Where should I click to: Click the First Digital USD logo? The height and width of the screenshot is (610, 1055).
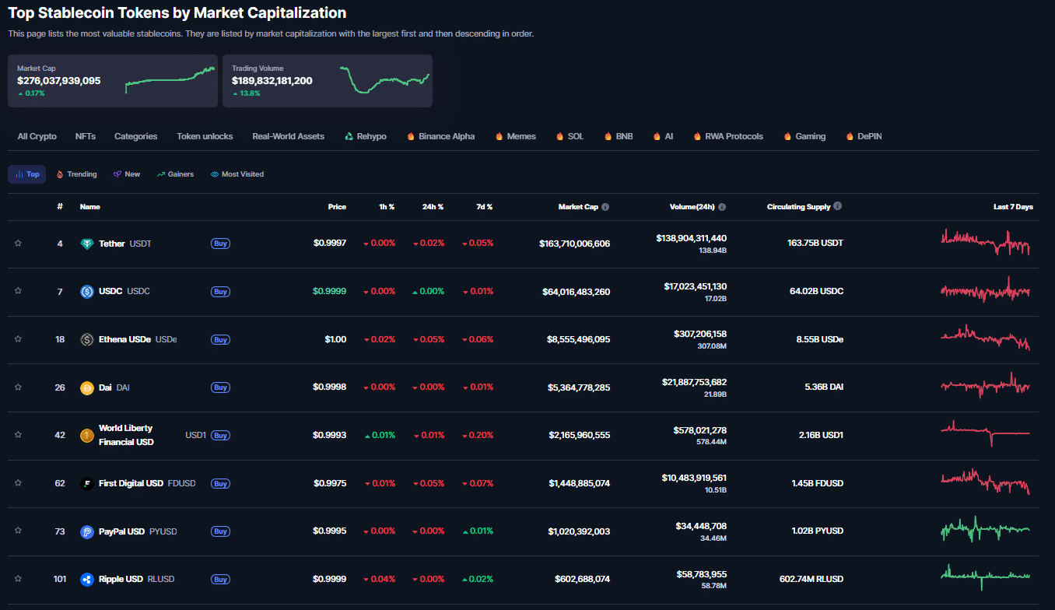87,483
